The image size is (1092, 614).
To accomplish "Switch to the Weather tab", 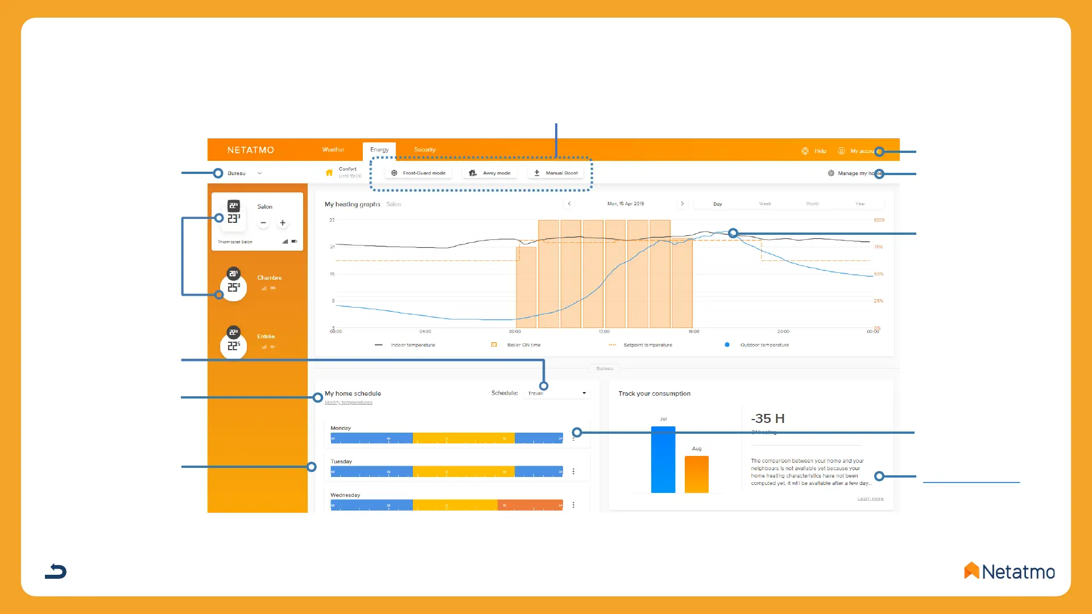I will point(333,150).
